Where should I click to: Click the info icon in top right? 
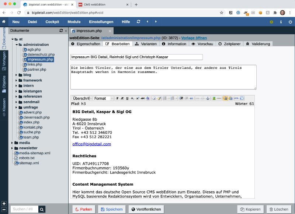point(281,22)
